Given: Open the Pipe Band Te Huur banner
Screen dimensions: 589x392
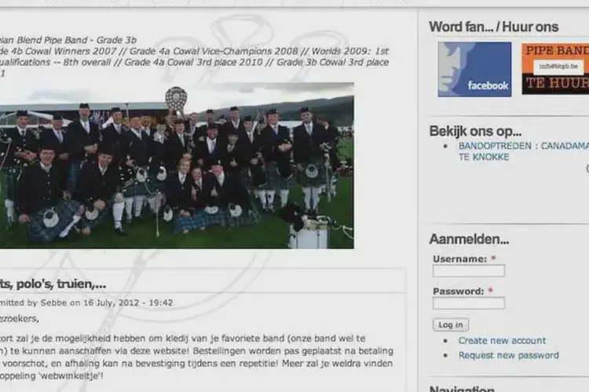Looking at the screenshot, I should [x=555, y=69].
